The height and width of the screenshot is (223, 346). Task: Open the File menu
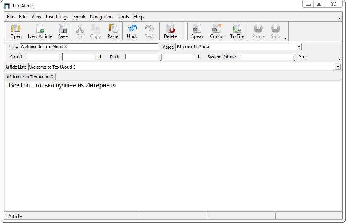[x=10, y=17]
